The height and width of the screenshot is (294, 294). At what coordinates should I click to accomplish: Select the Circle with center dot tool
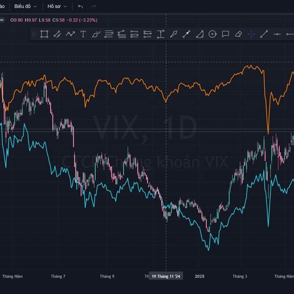pos(213,34)
